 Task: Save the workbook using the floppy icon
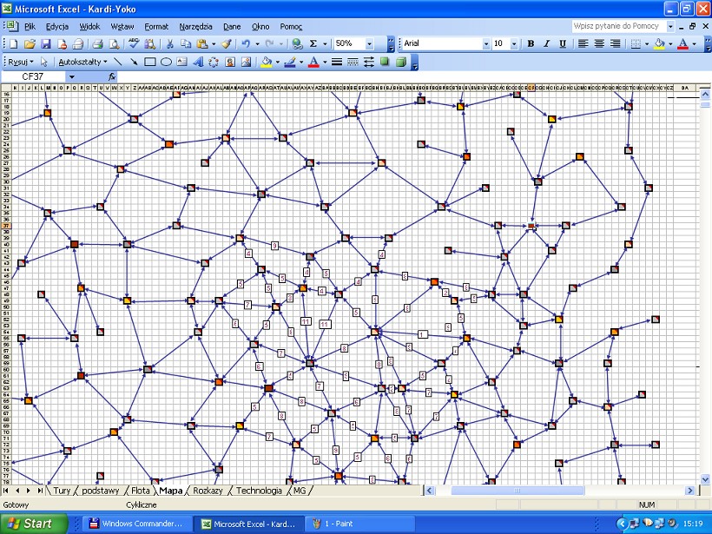point(45,44)
